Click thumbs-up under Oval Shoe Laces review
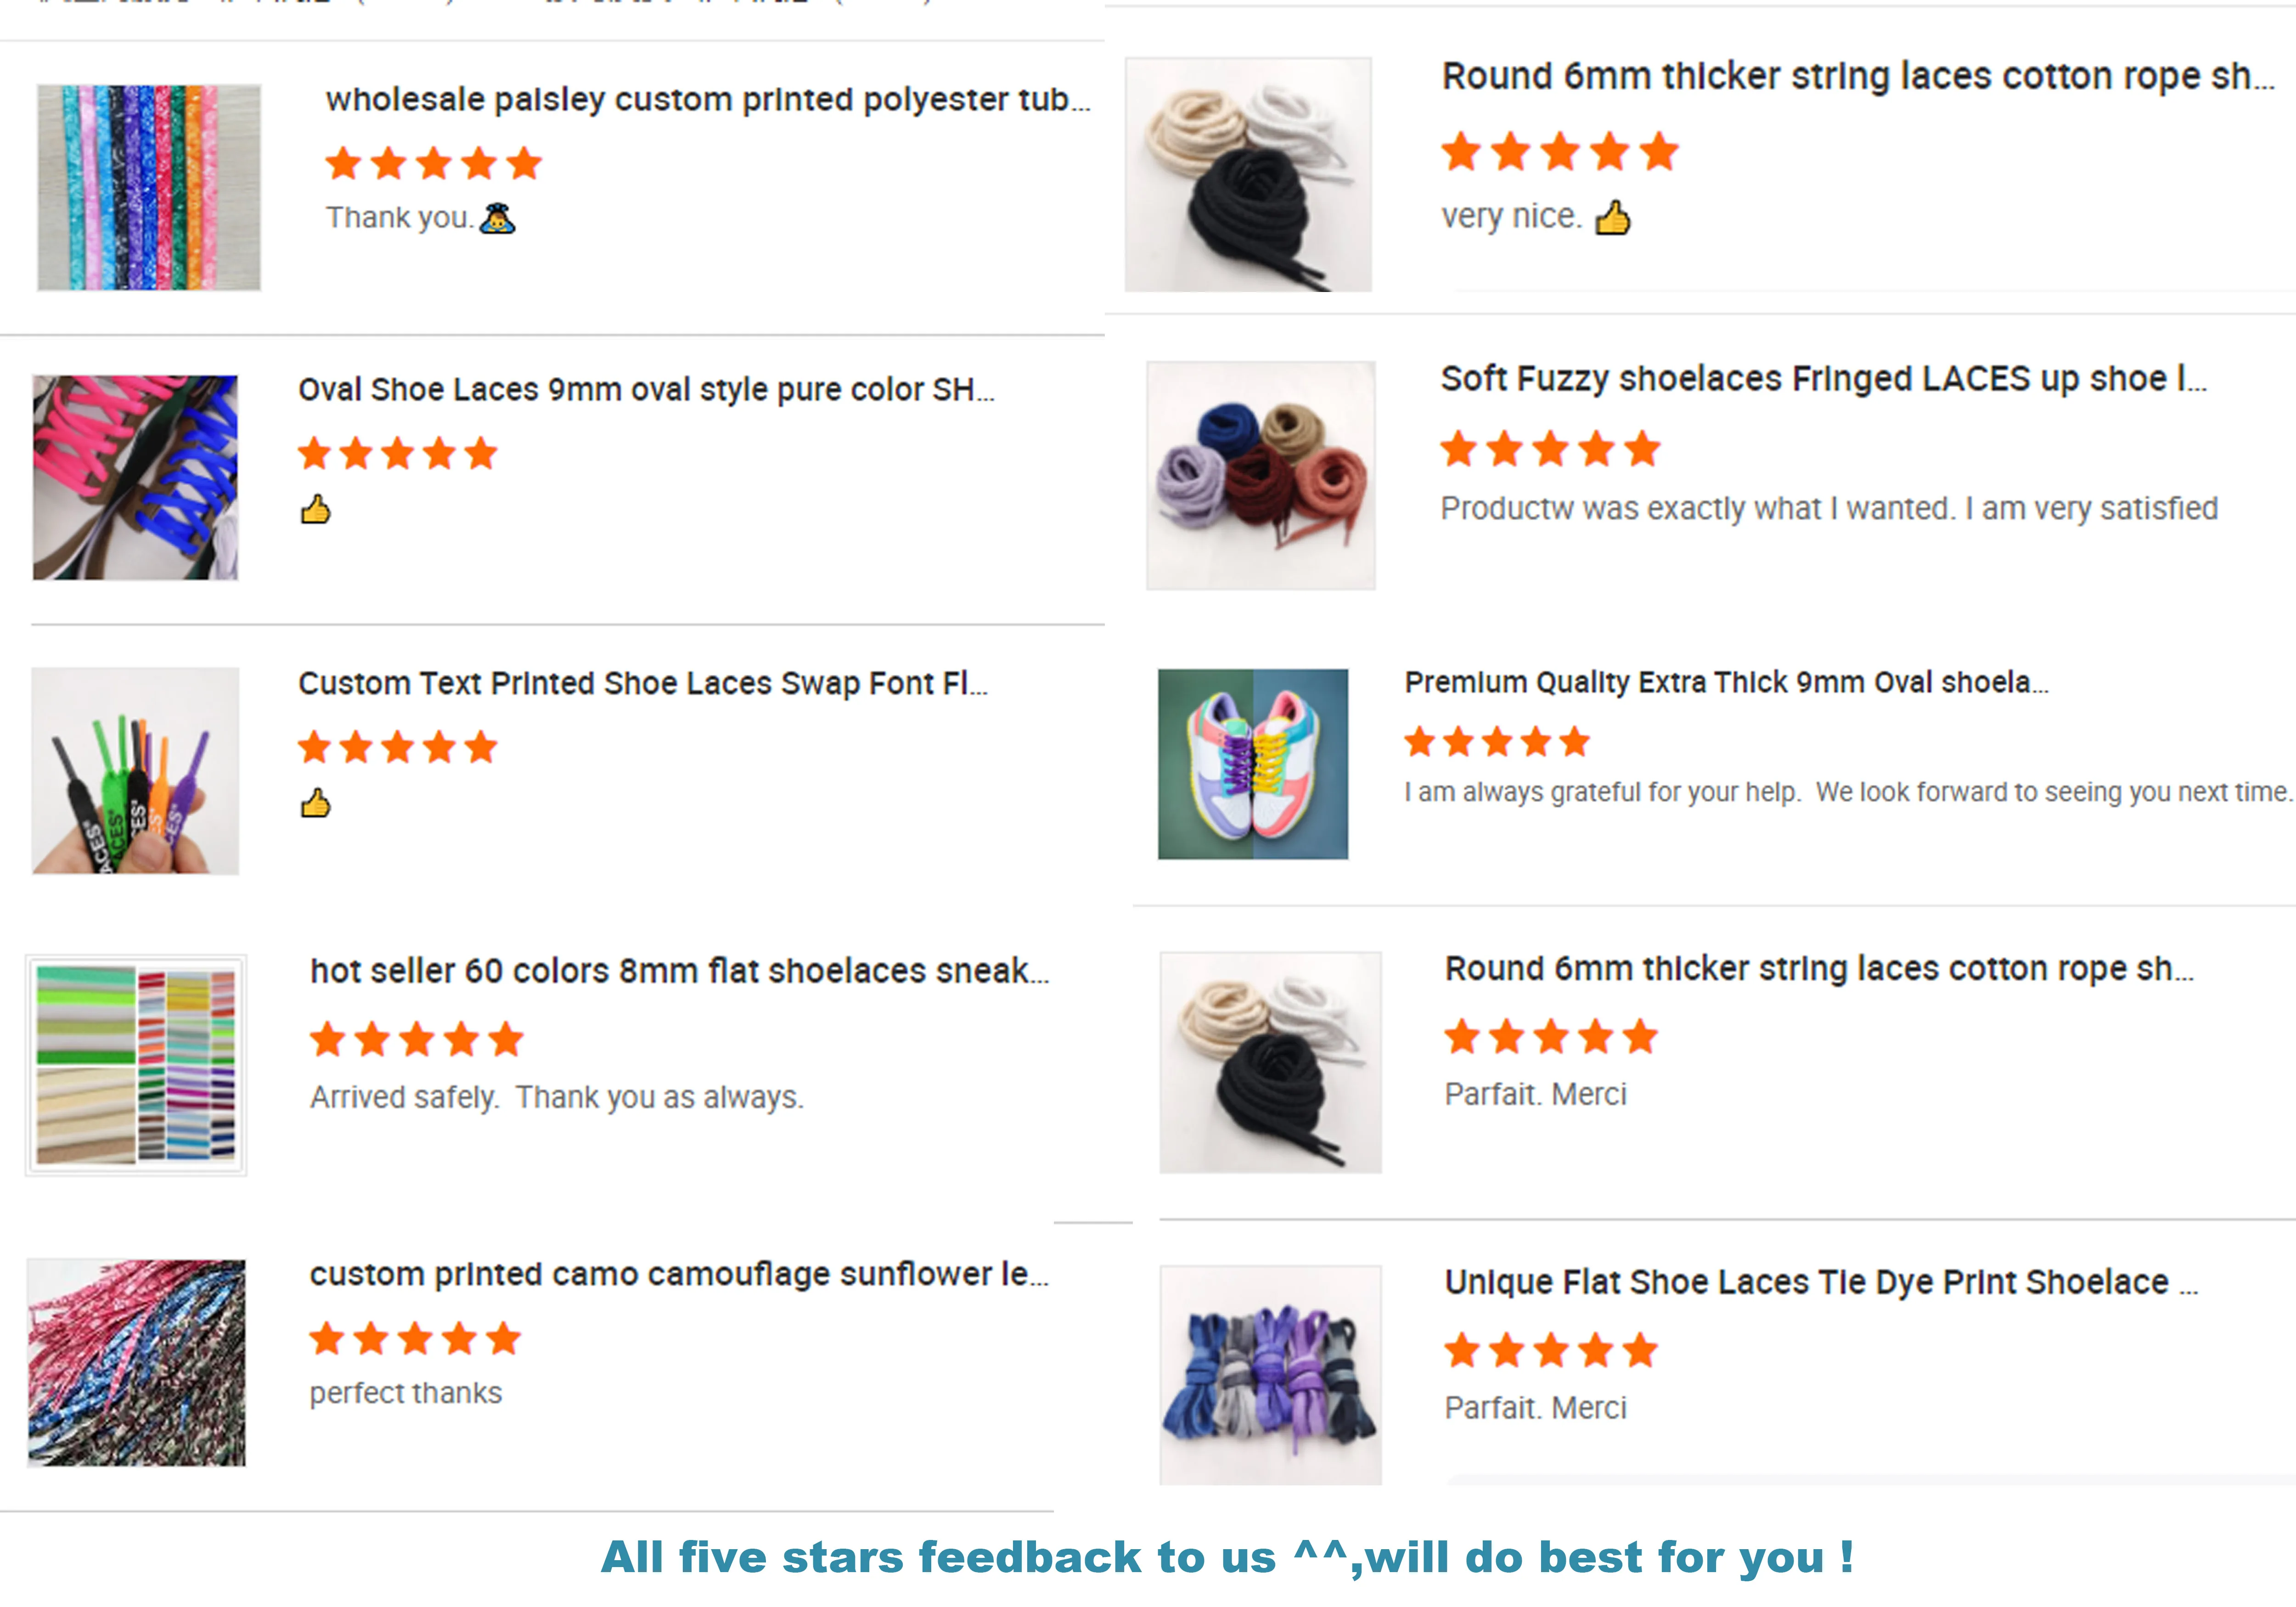This screenshot has height=1607, width=2296. pos(316,509)
